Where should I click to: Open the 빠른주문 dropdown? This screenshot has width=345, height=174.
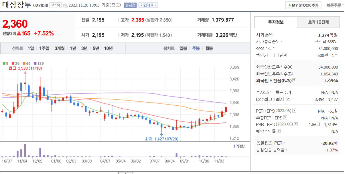coord(335,5)
